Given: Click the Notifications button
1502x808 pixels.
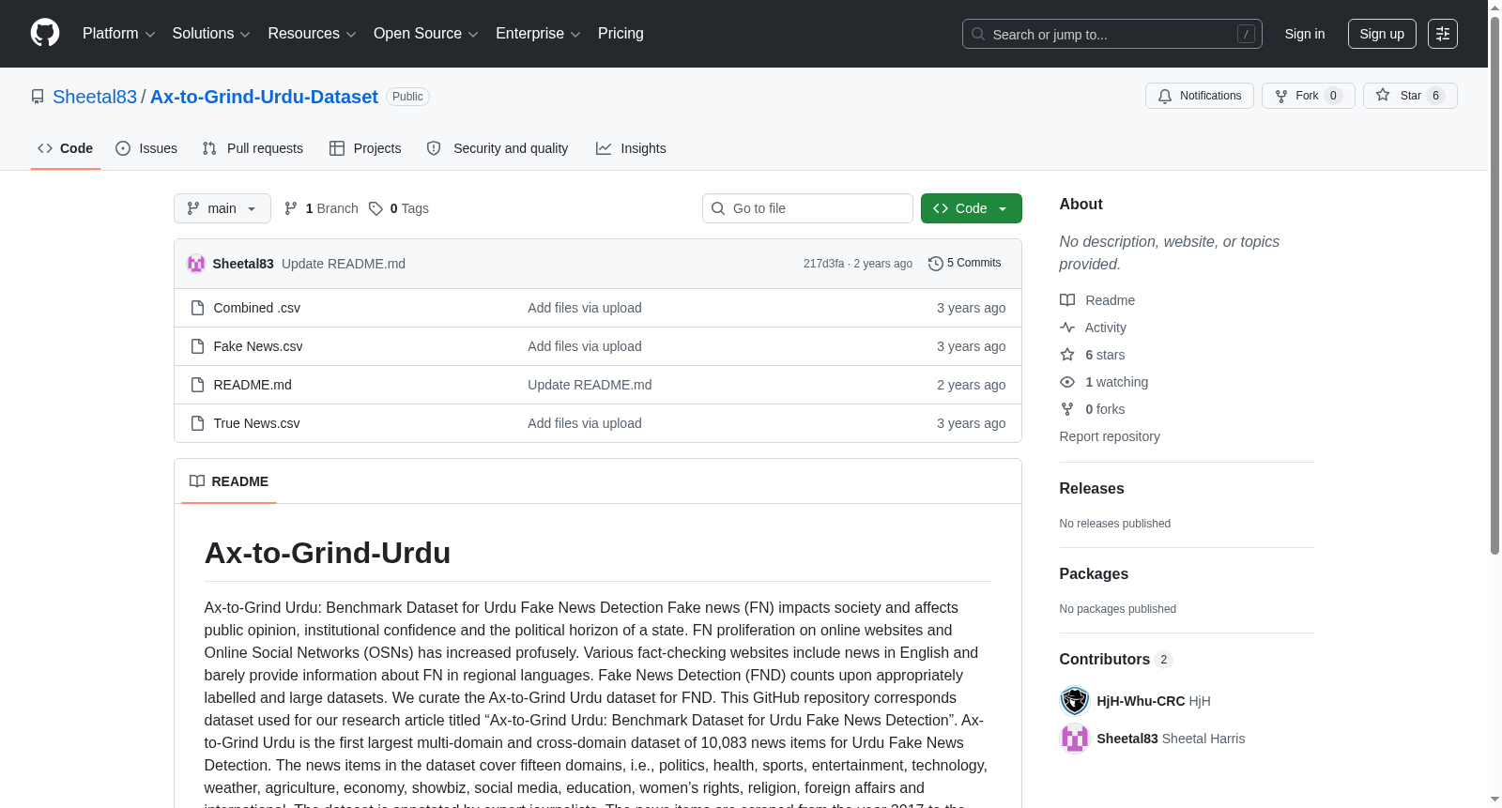Looking at the screenshot, I should (1200, 96).
